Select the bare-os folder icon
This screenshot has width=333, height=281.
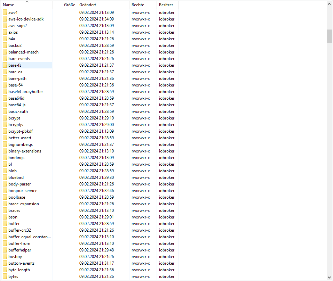point(5,72)
